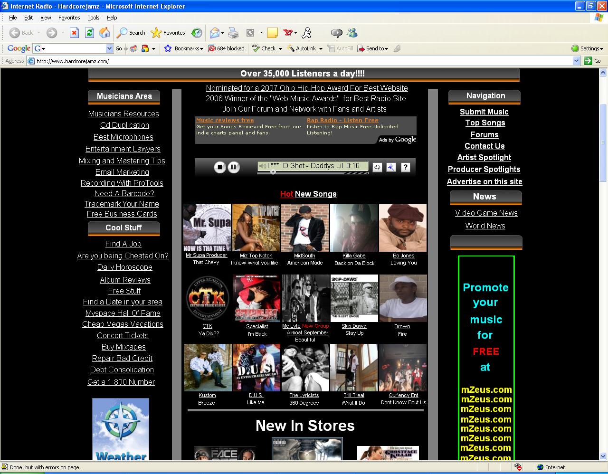Expand the Mail button dropdown arrow
The height and width of the screenshot is (474, 608).
point(222,33)
